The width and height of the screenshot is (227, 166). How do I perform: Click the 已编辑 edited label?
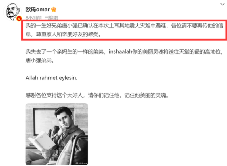click(51, 18)
